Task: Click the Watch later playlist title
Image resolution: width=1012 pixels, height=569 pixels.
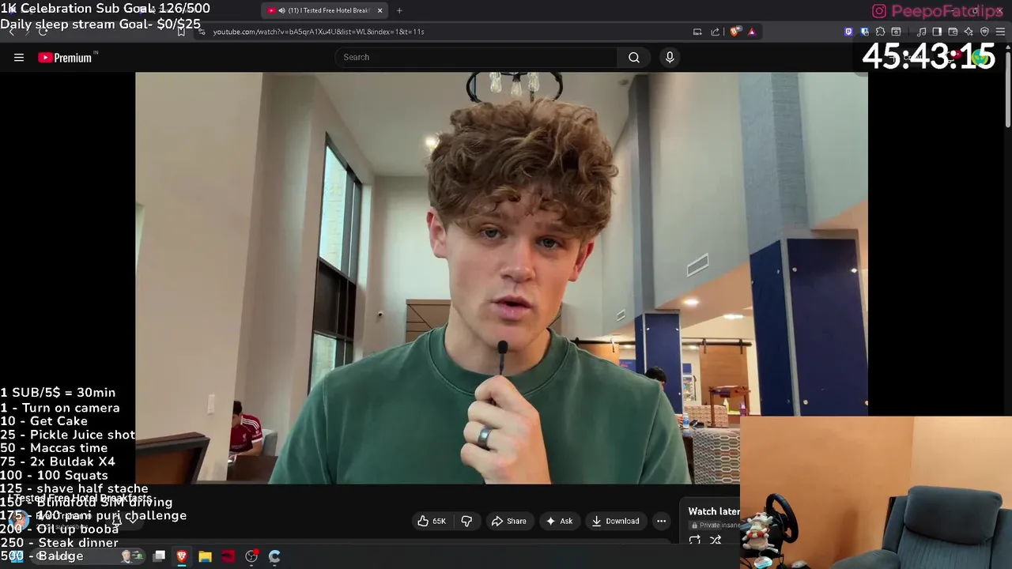Action: tap(714, 511)
